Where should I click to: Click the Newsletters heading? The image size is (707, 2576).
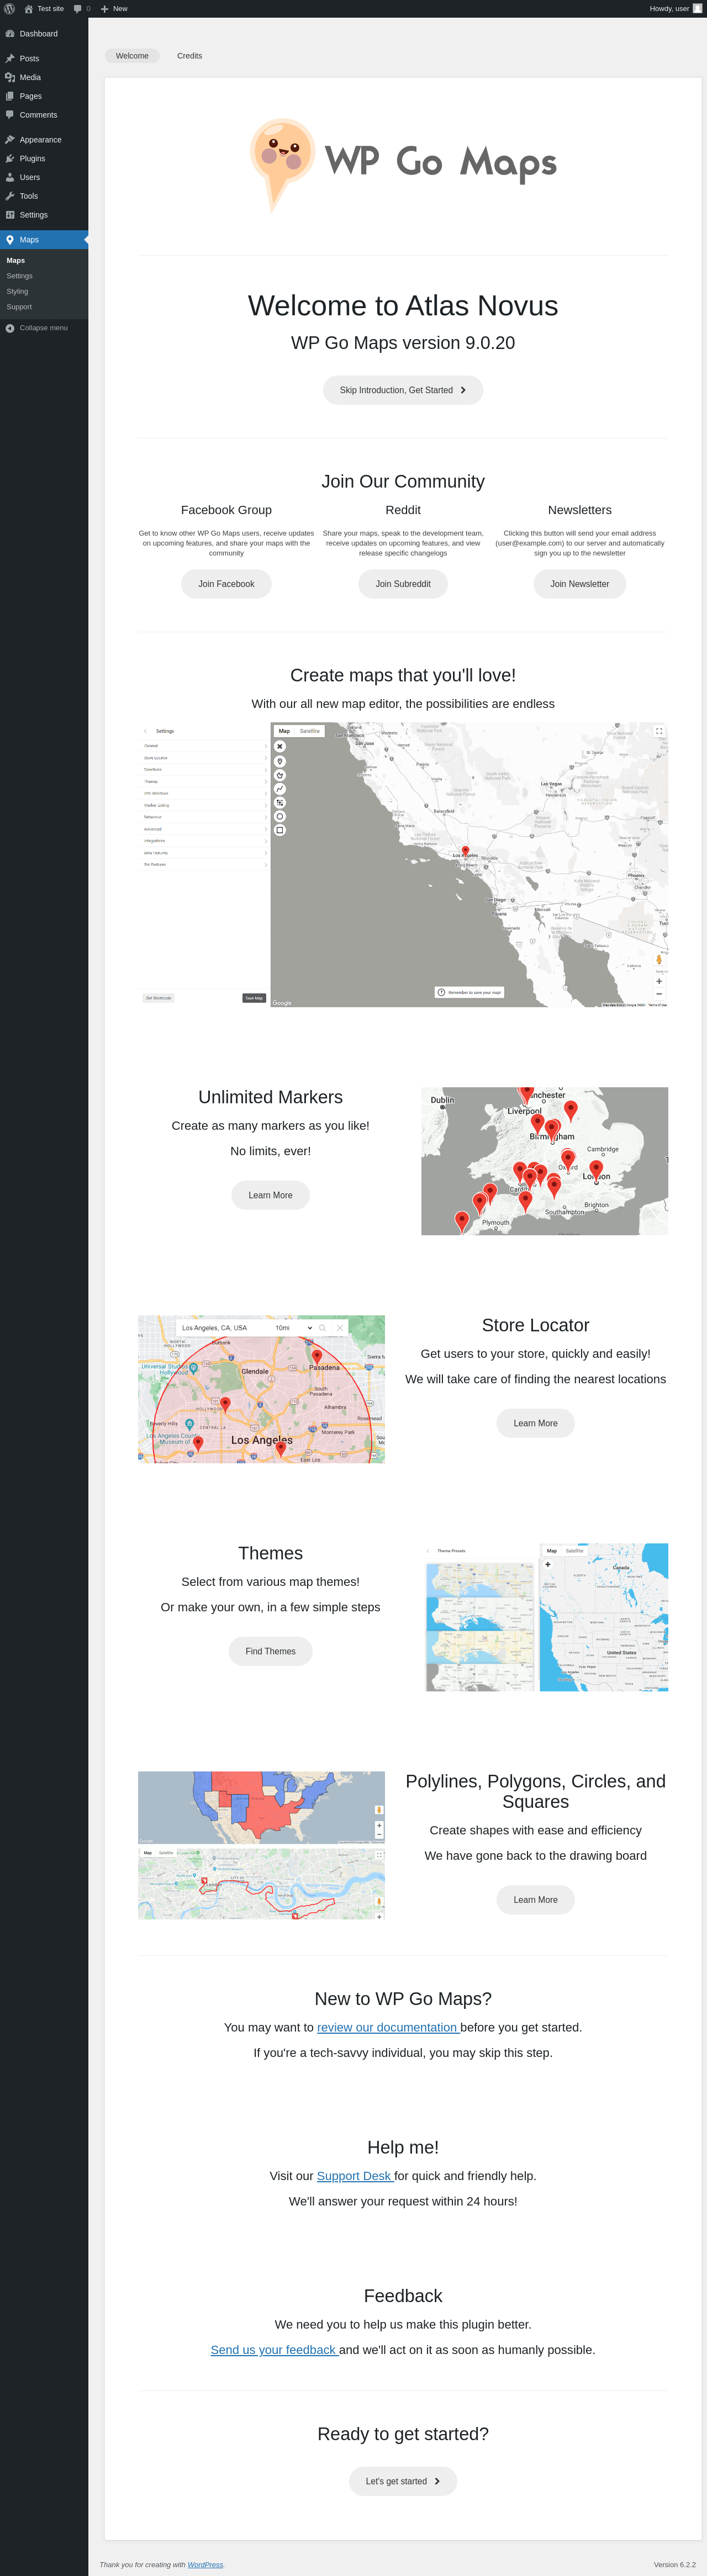point(580,510)
